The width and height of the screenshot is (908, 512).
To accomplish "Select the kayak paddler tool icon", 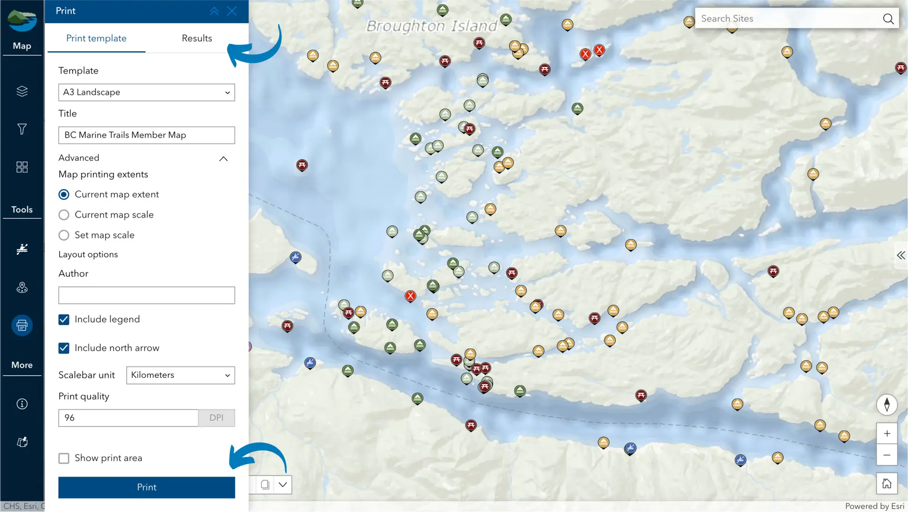I will click(22, 249).
